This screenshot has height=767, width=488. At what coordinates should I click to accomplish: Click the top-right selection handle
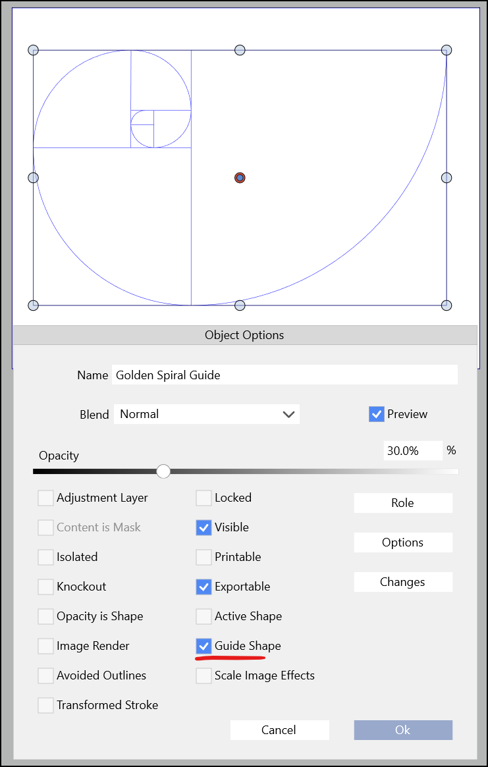447,50
